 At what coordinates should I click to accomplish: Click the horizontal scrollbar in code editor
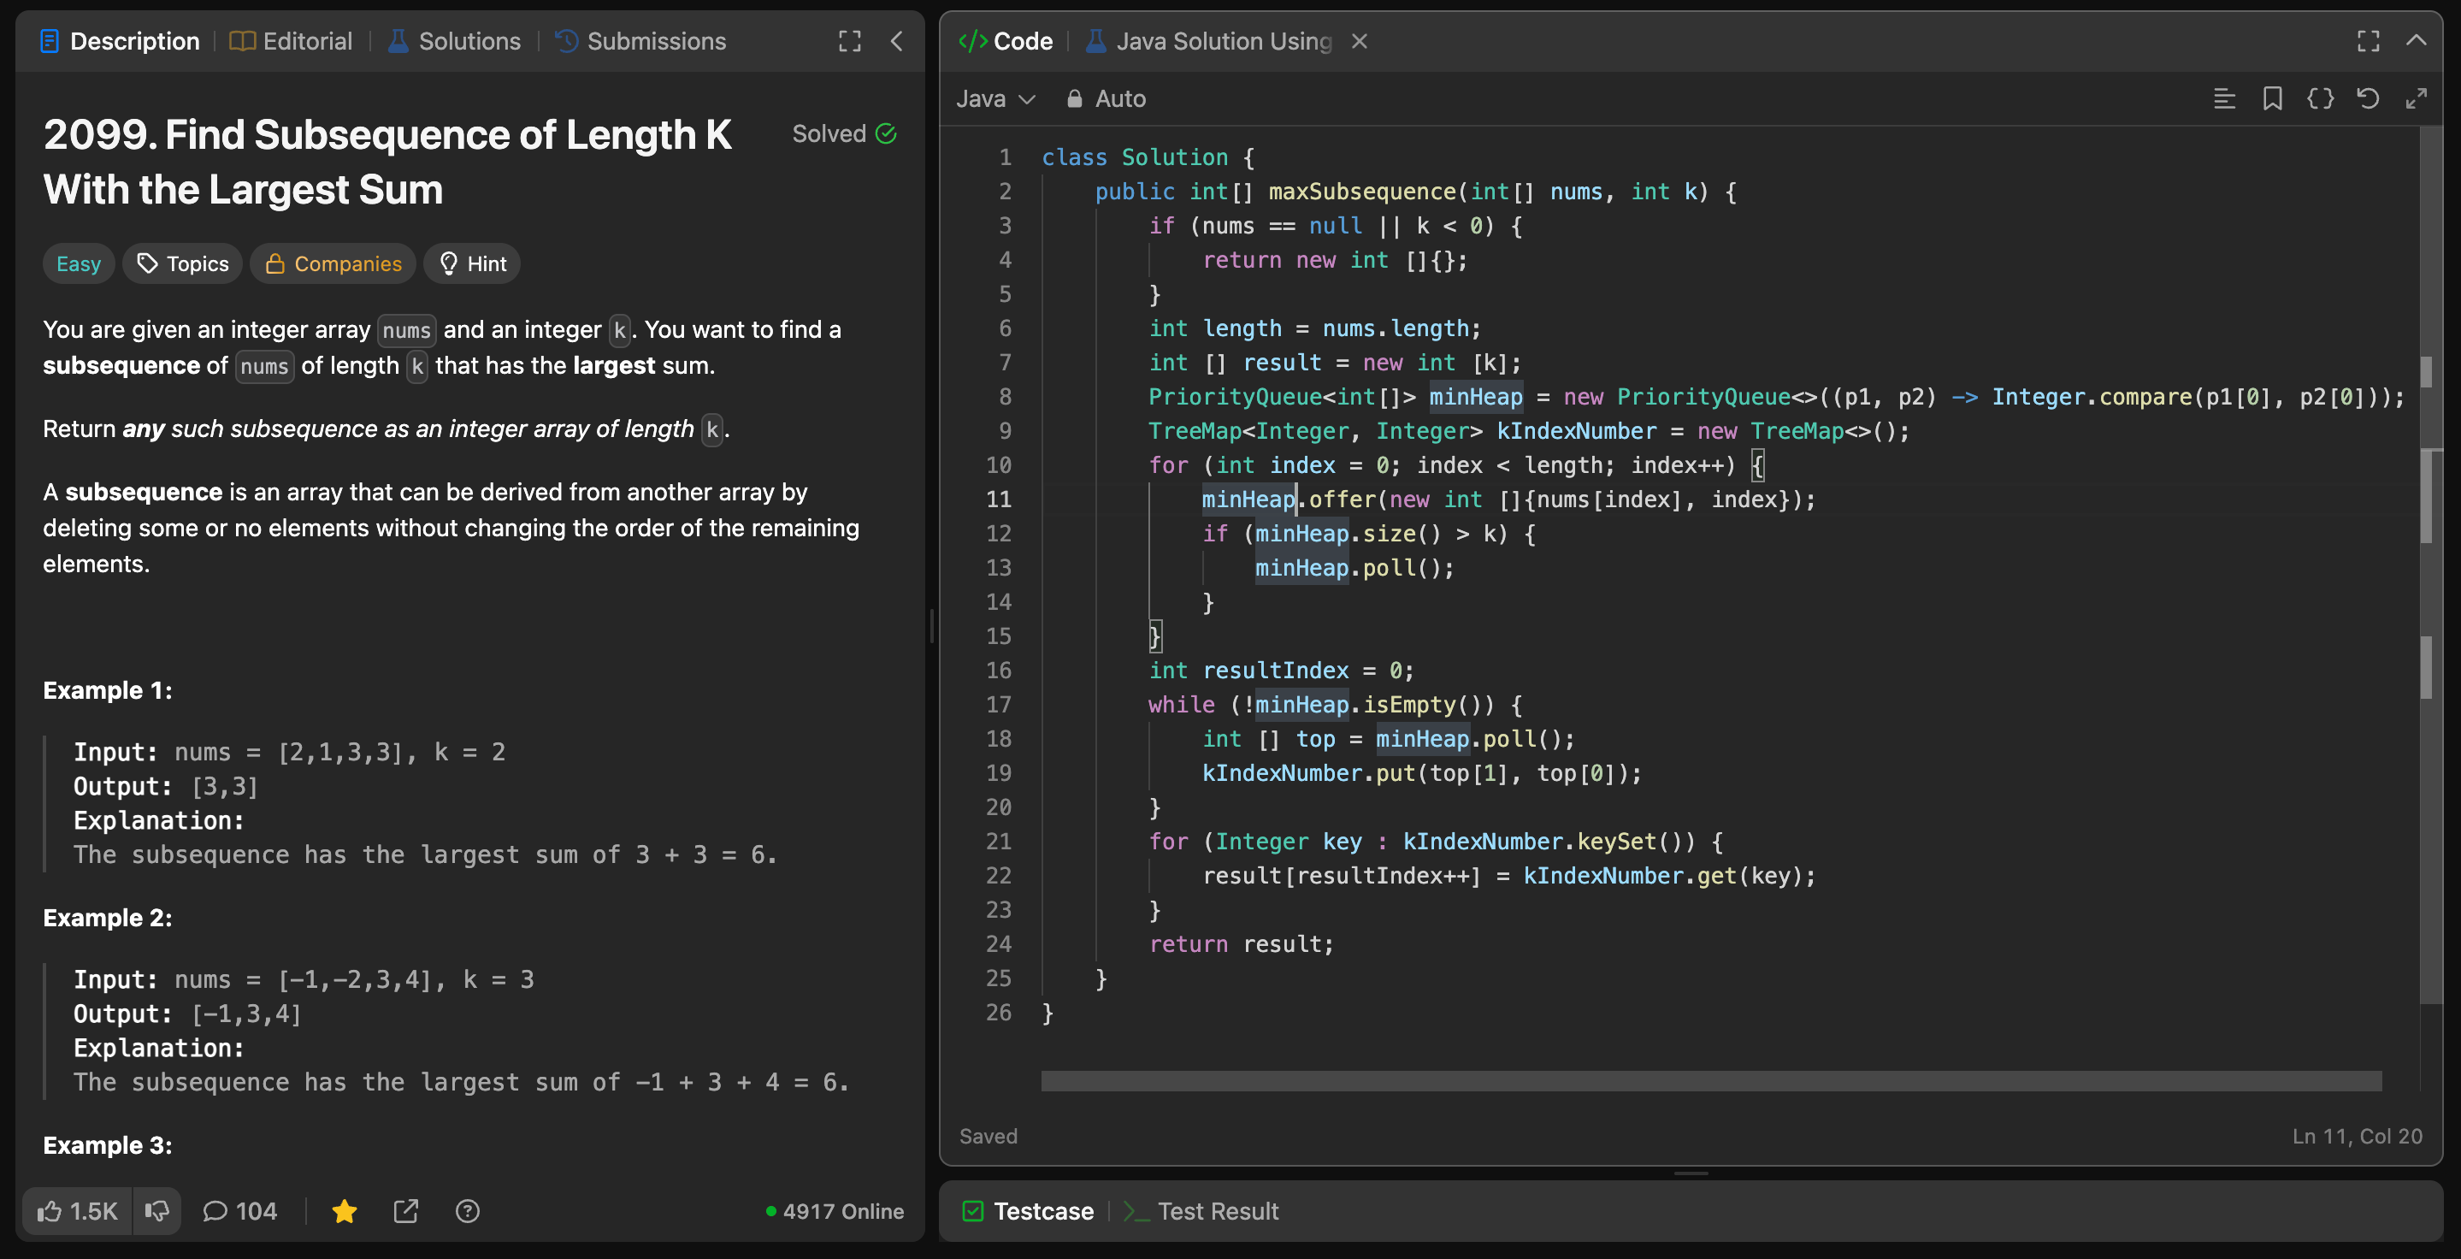pos(1710,1080)
